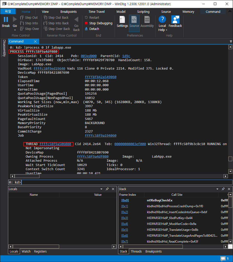Click Step Into Back
This screenshot has height=262, width=233.
(56, 23)
